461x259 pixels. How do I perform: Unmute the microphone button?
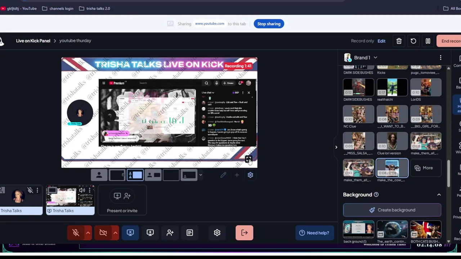(x=76, y=233)
